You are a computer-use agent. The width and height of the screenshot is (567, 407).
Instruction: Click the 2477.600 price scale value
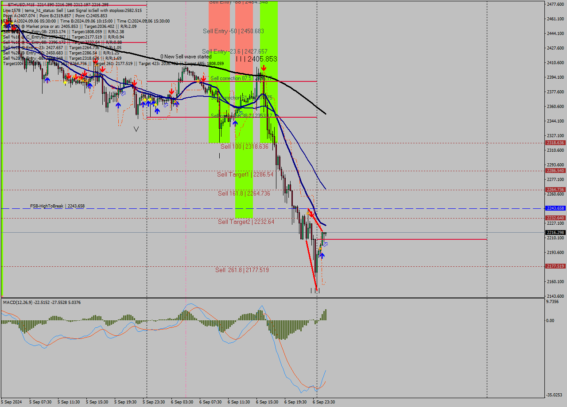coord(555,4)
